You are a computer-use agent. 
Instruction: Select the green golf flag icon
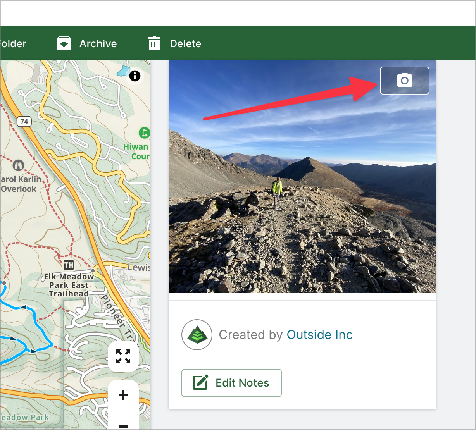pos(144,133)
